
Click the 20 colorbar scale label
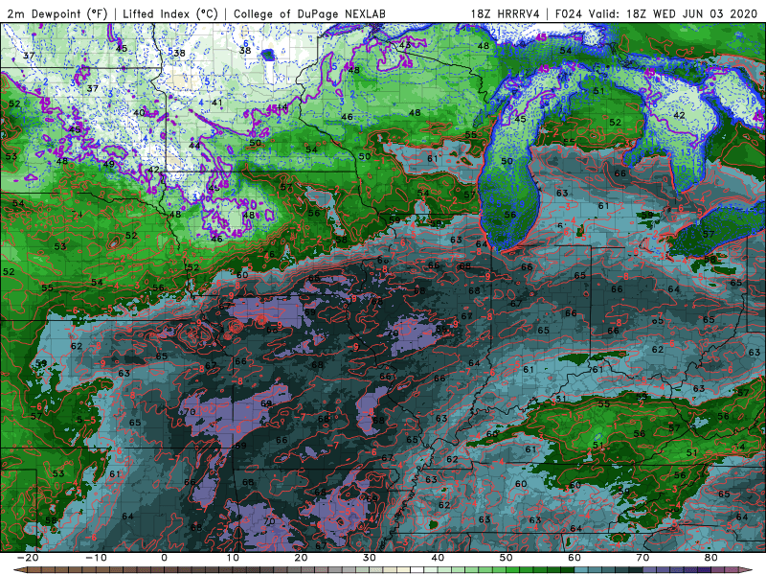(301, 558)
